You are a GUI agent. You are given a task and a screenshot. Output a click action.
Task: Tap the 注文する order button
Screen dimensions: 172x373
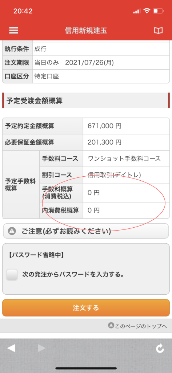coord(86,308)
